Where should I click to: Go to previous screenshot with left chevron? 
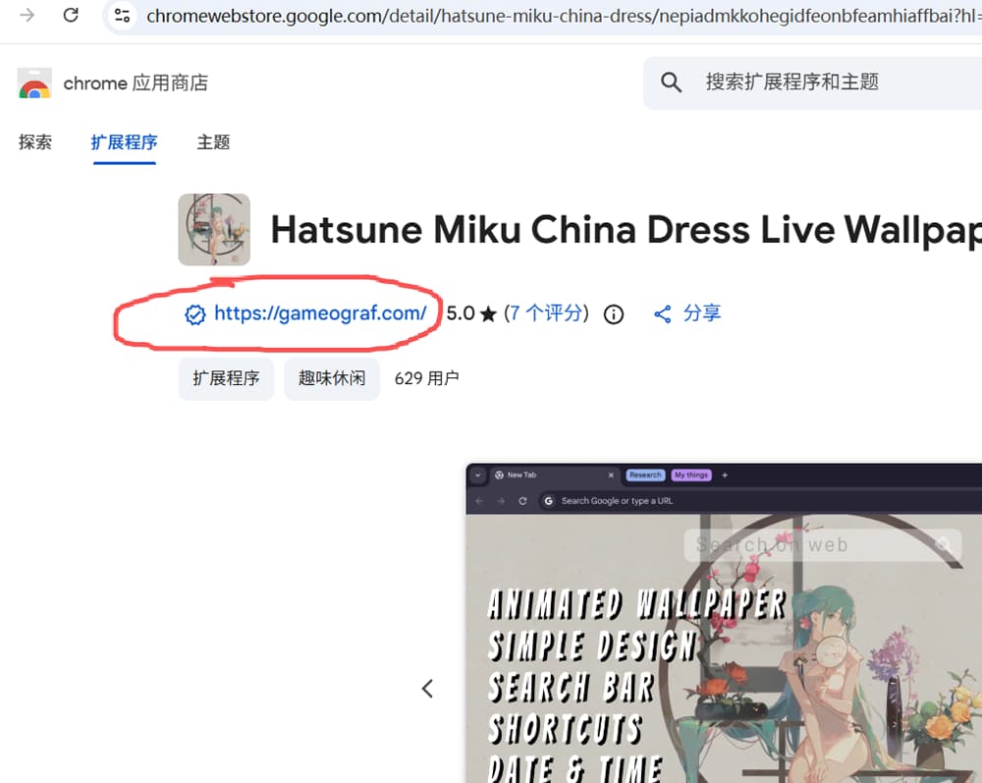point(428,689)
